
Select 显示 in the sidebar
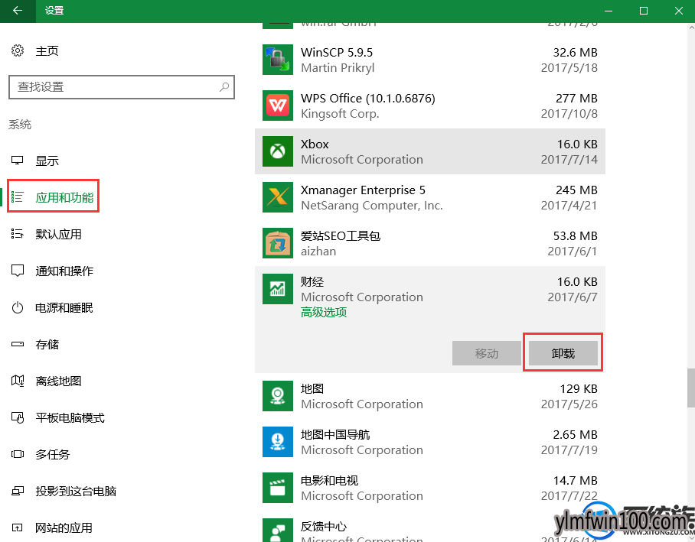pyautogui.click(x=47, y=161)
